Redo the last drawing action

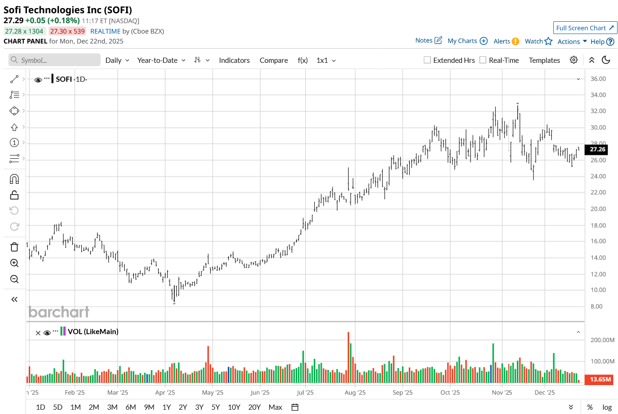(14, 226)
